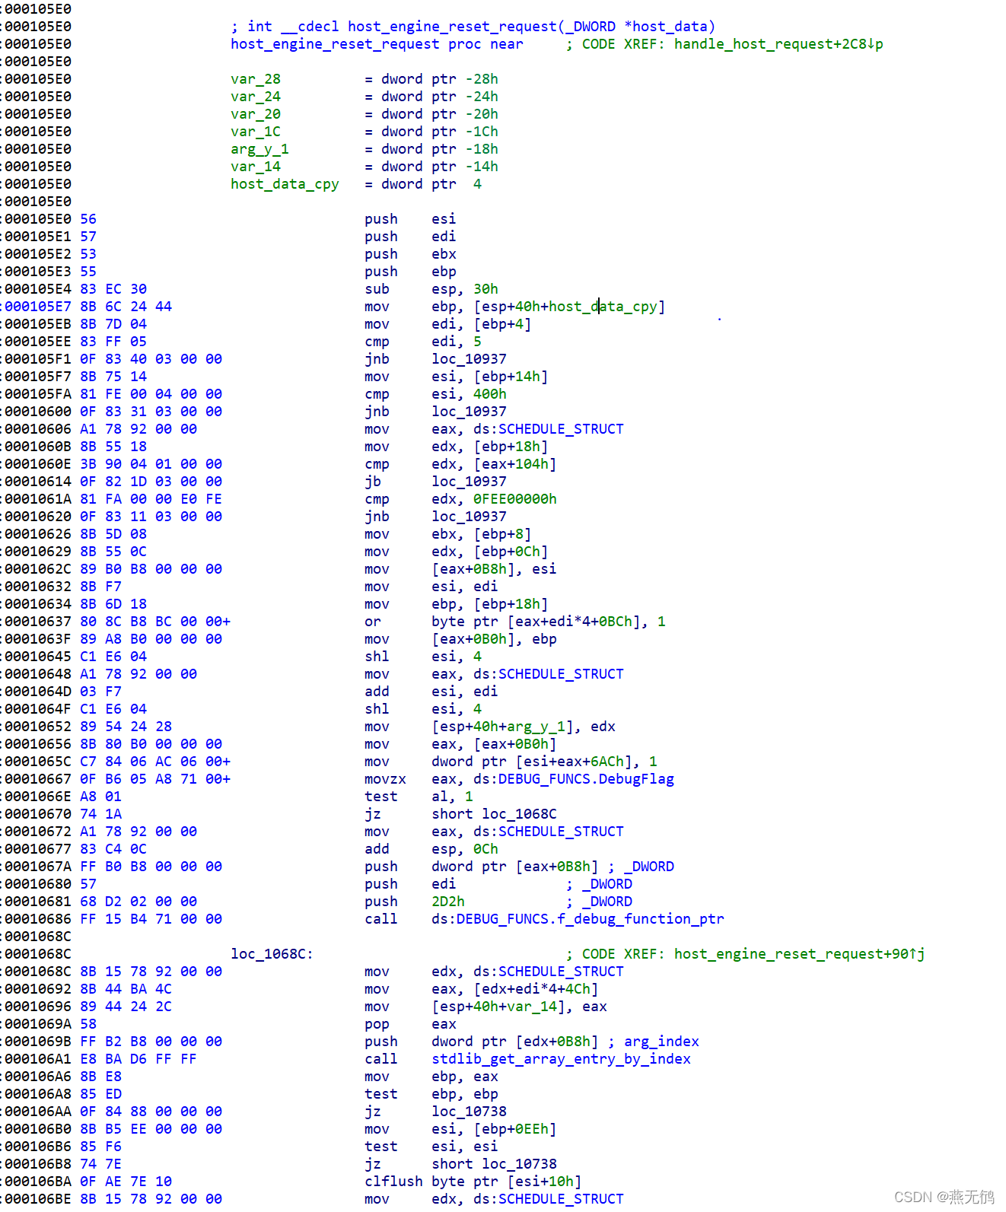Click the 'test al, 1' instruction
The height and width of the screenshot is (1212, 1006).
point(419,797)
